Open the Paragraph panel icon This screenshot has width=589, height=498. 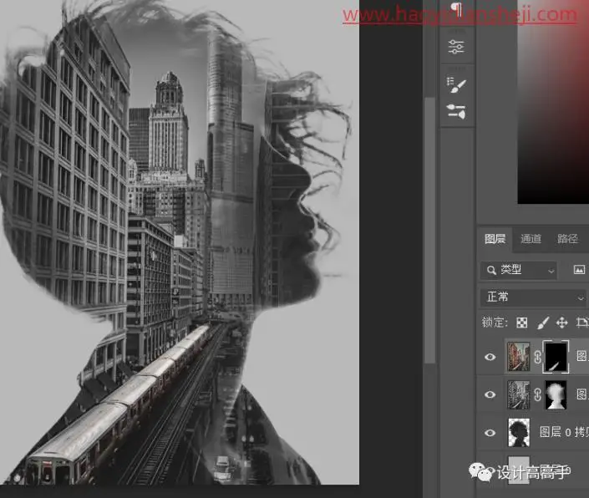pyautogui.click(x=456, y=9)
